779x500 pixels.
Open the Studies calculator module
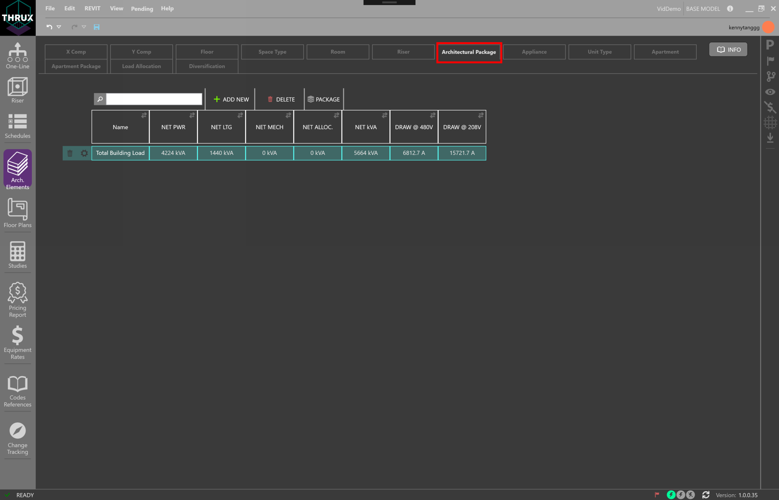[x=17, y=255]
